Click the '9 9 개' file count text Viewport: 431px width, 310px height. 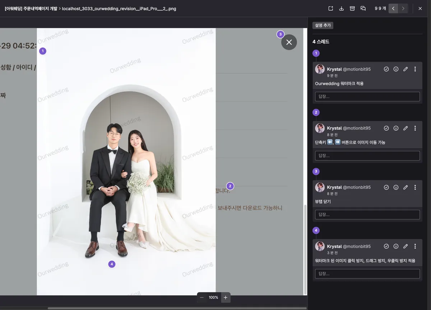(x=380, y=8)
